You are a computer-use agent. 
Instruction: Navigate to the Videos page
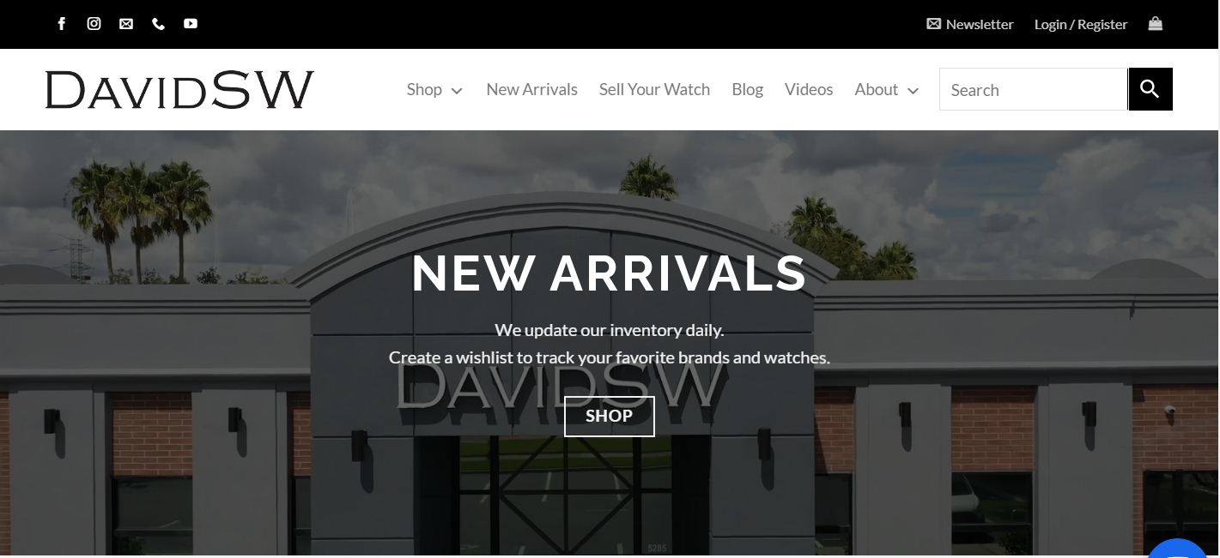coord(809,90)
